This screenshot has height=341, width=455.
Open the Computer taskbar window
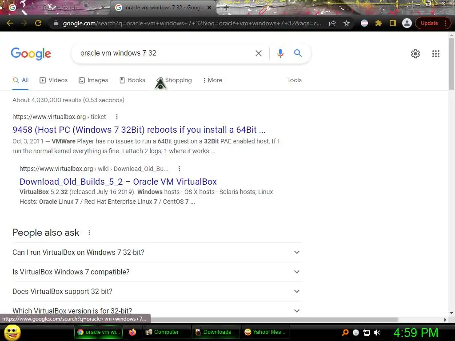tap(167, 332)
